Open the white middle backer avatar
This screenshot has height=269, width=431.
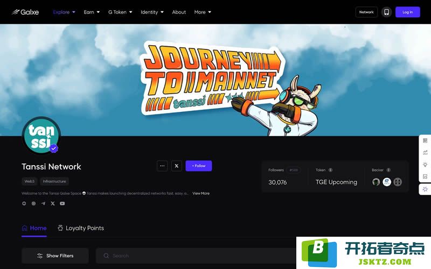[x=387, y=182]
